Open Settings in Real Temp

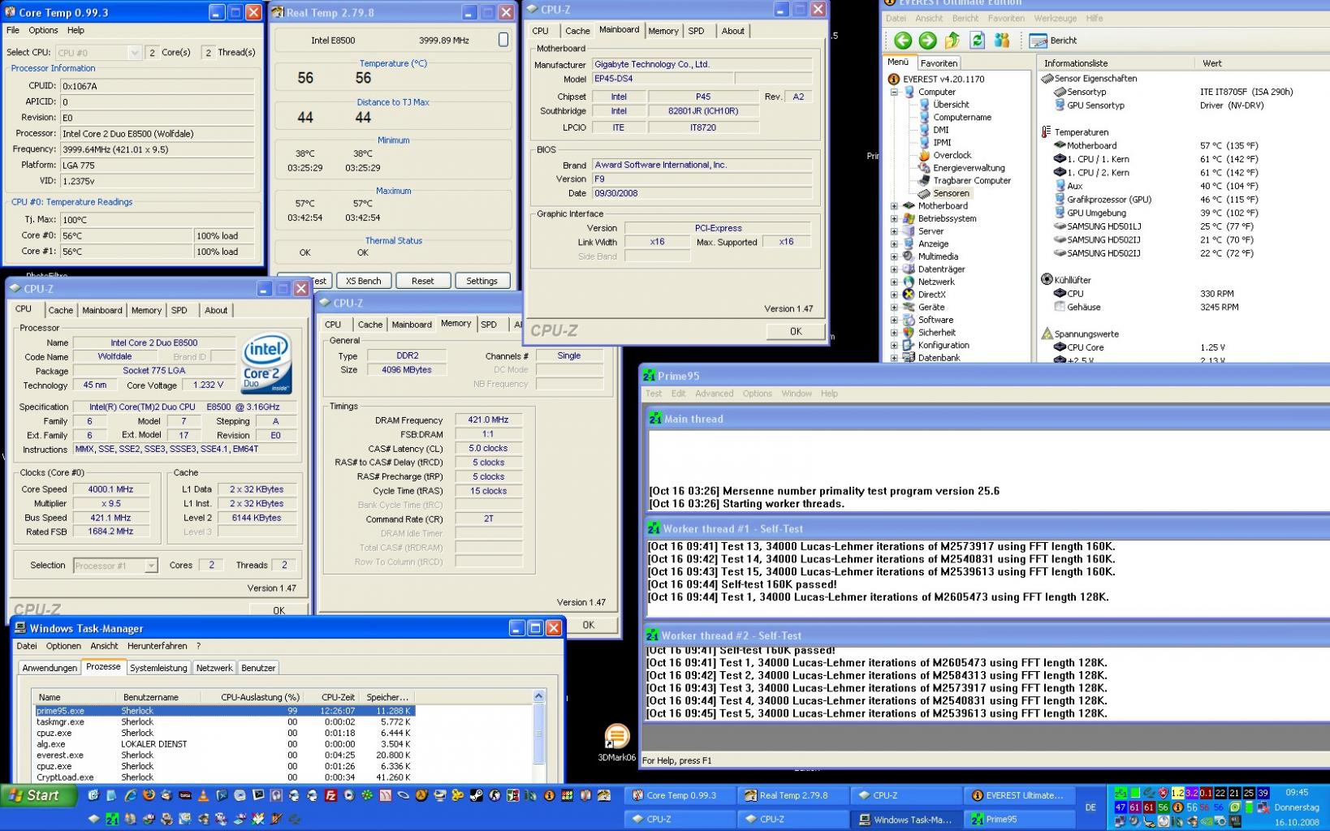[x=481, y=281]
